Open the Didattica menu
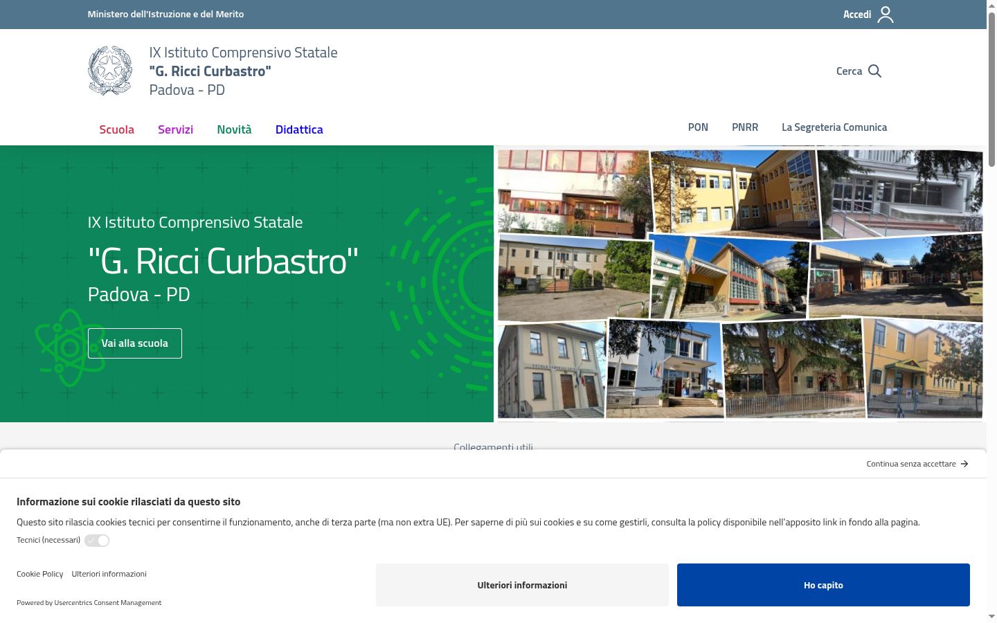 tap(299, 129)
